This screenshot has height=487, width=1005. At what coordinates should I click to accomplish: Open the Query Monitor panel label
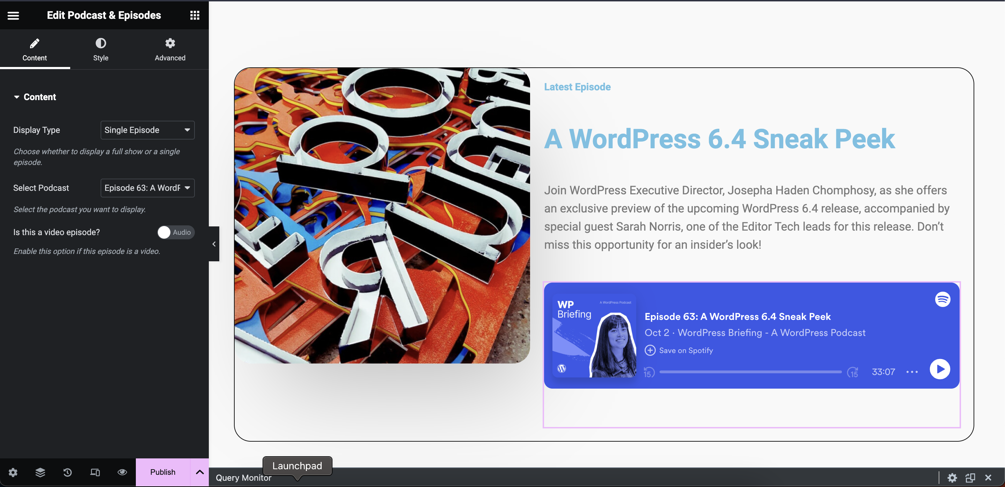point(243,478)
